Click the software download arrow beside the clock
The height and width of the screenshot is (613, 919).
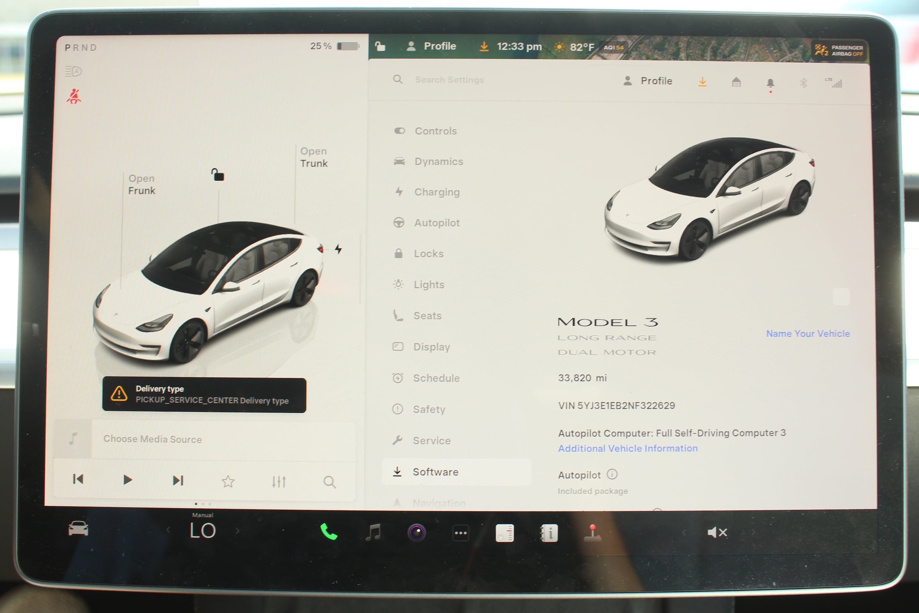pos(484,46)
